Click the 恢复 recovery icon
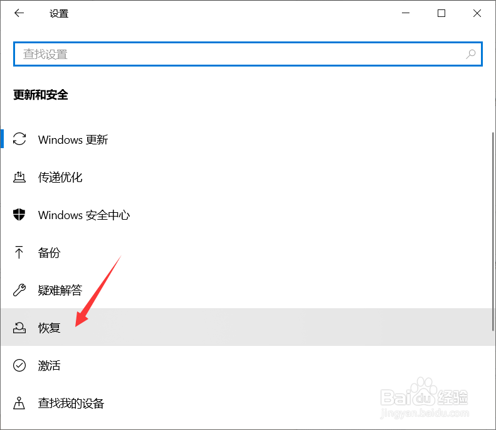Viewport: 496px width, 430px height. (19, 328)
